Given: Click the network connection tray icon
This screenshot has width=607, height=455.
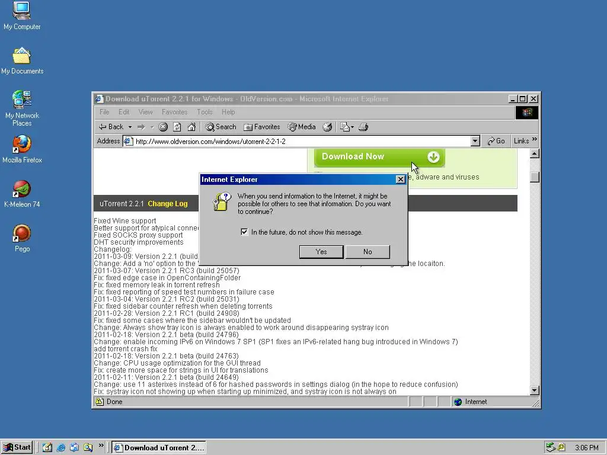Looking at the screenshot, I should click(551, 448).
